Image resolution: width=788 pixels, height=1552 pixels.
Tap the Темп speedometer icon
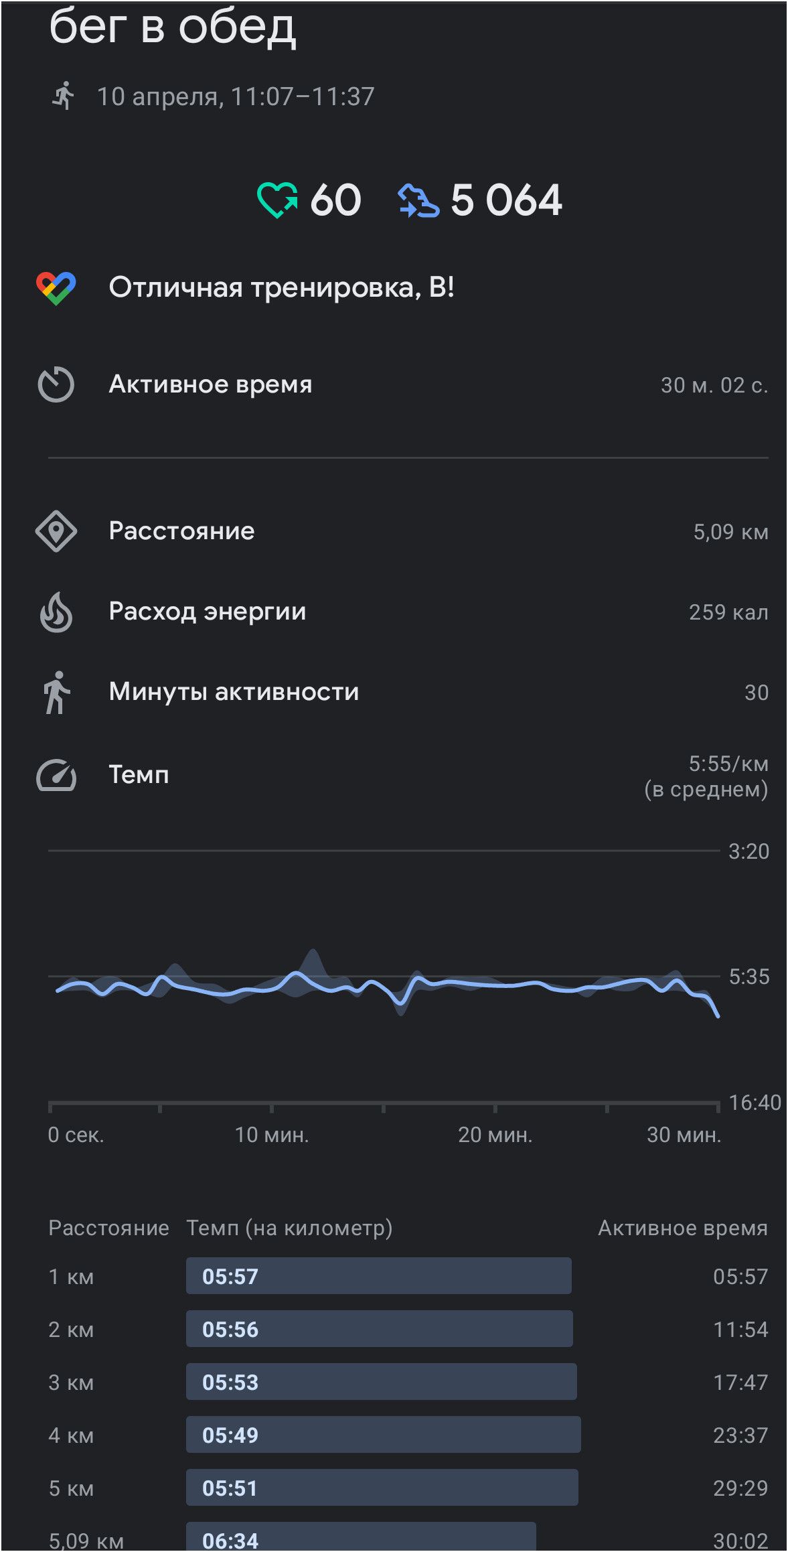[56, 775]
